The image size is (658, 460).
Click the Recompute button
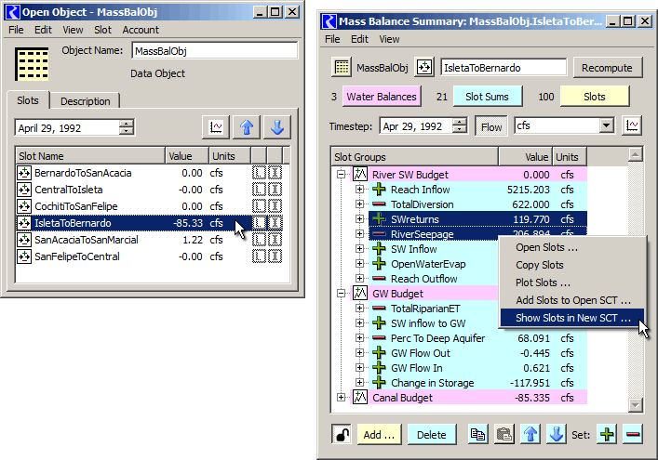(607, 68)
